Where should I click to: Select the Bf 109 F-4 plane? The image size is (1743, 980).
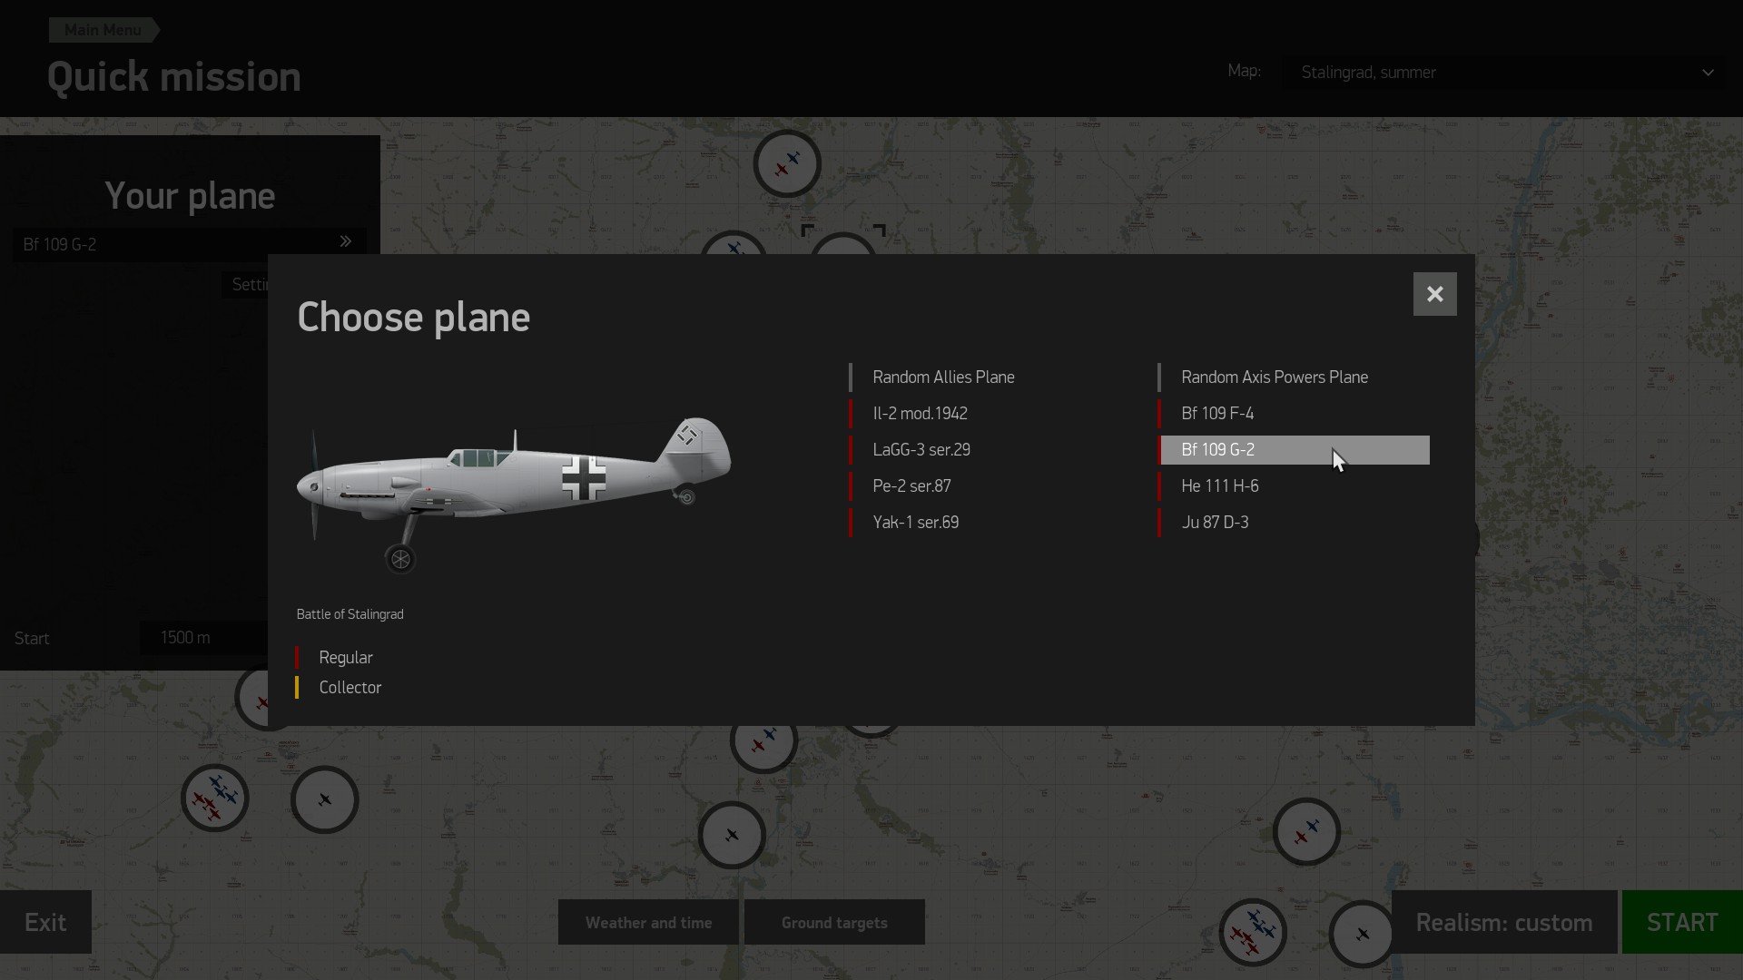pos(1216,413)
